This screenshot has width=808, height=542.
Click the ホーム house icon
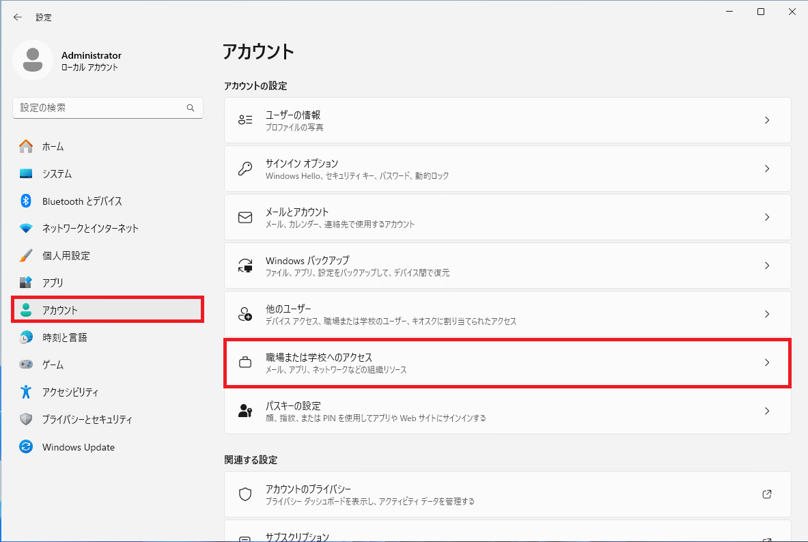click(26, 146)
